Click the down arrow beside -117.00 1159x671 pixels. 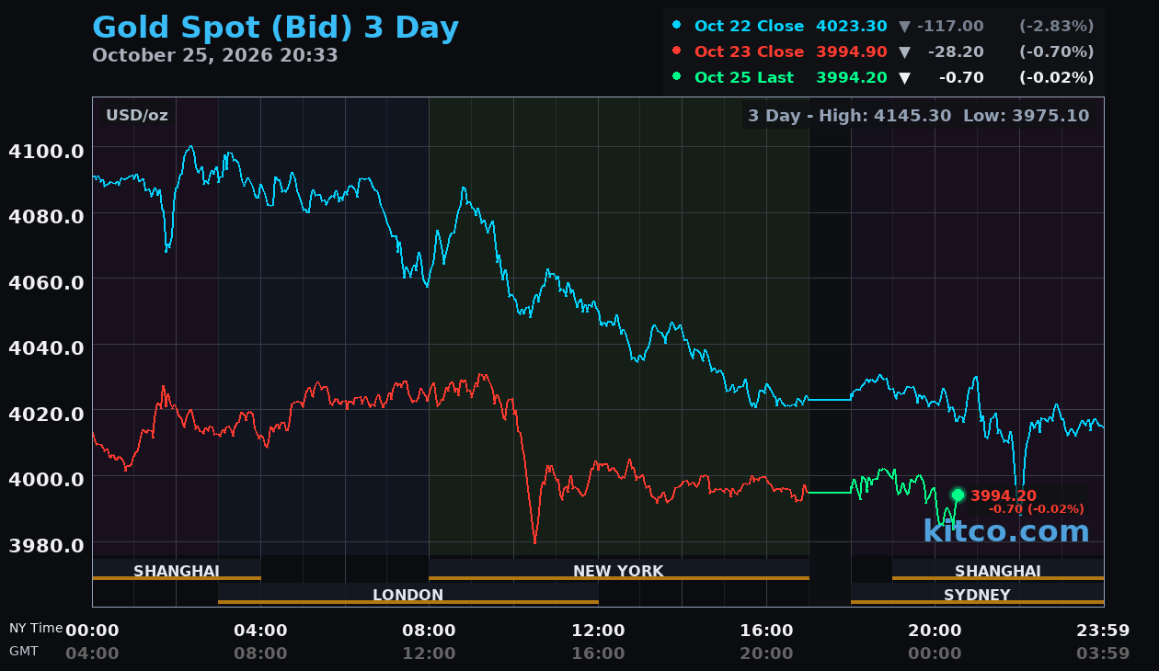pyautogui.click(x=904, y=26)
